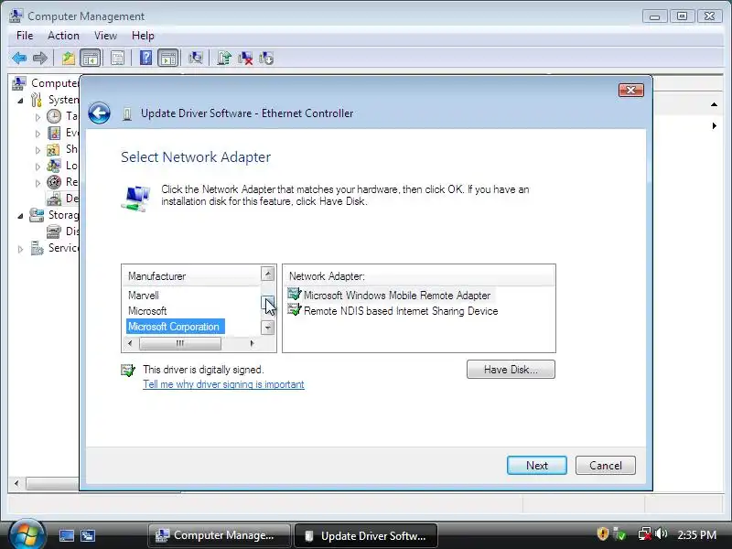Expand the Services and Applications node
The height and width of the screenshot is (549, 732).
[x=20, y=249]
